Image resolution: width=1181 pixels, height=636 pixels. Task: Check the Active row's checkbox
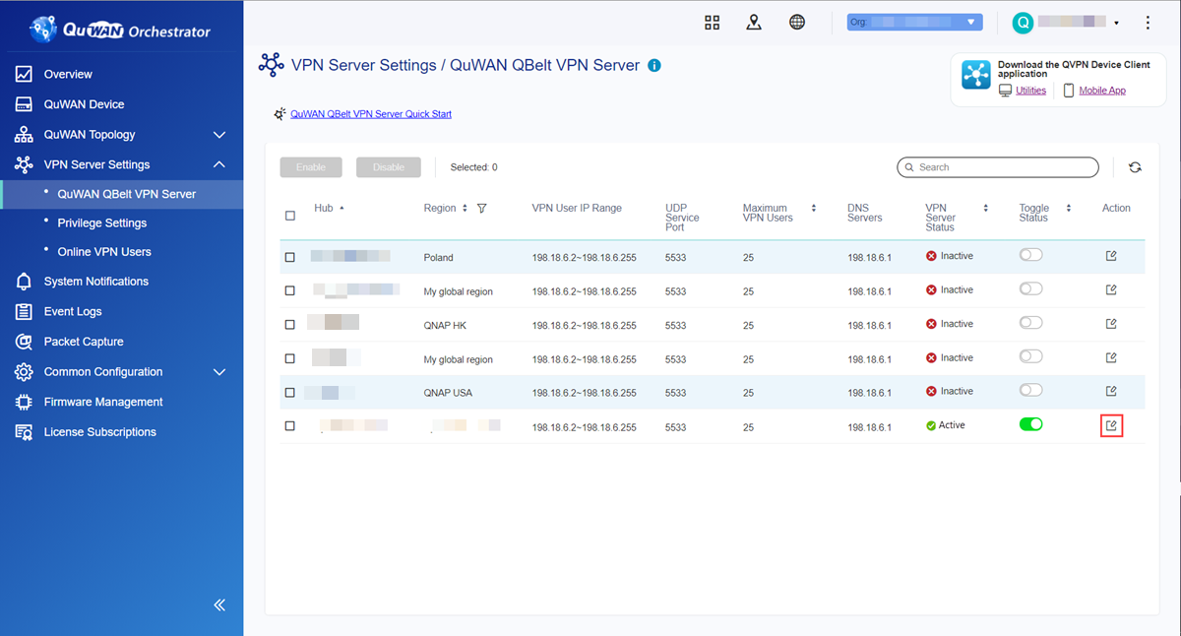point(289,426)
